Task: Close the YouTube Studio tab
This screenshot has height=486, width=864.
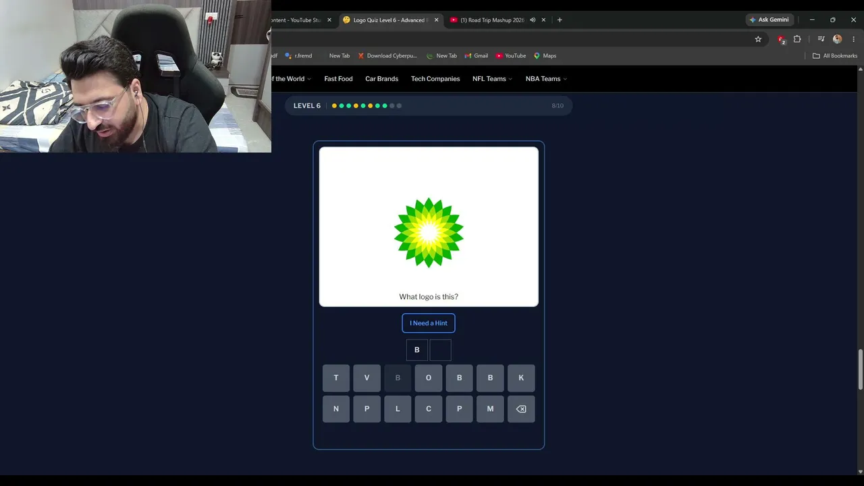Action: [x=329, y=20]
